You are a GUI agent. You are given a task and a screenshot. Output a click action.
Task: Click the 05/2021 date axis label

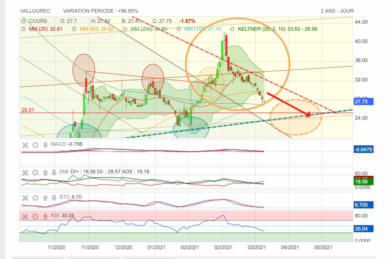point(323,247)
